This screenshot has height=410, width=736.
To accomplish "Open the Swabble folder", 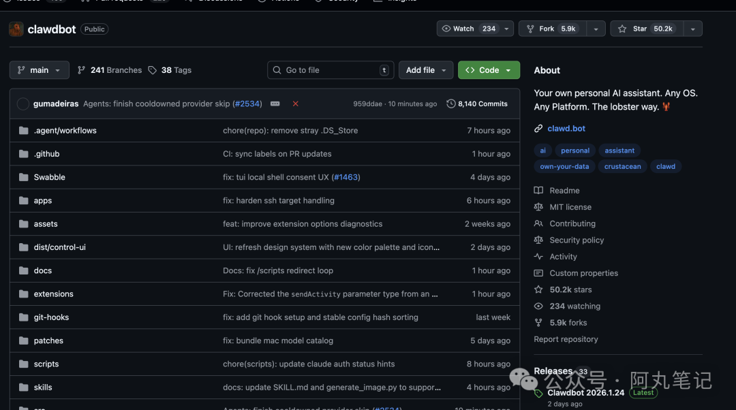I will click(49, 177).
